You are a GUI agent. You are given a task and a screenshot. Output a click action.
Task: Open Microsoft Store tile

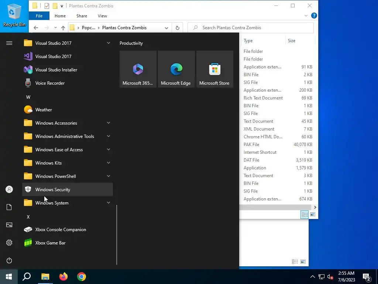(215, 69)
